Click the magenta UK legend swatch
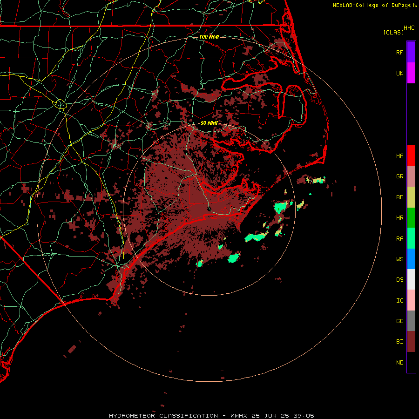419x419 pixels. (411, 73)
